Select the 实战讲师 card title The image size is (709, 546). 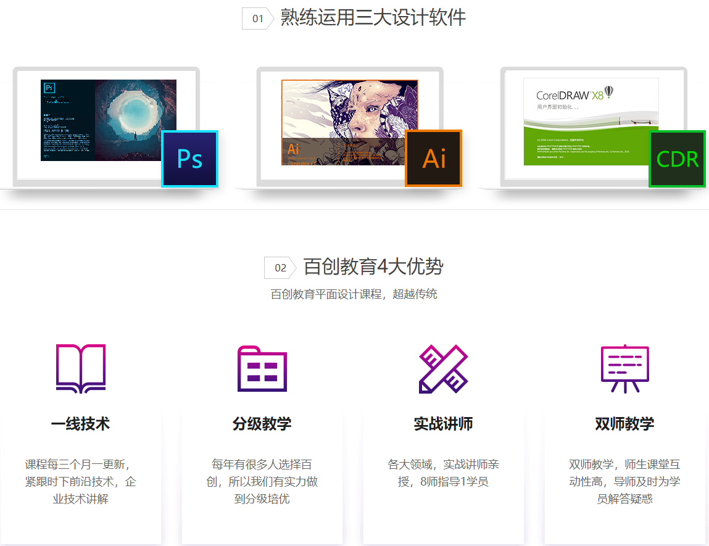(x=444, y=424)
